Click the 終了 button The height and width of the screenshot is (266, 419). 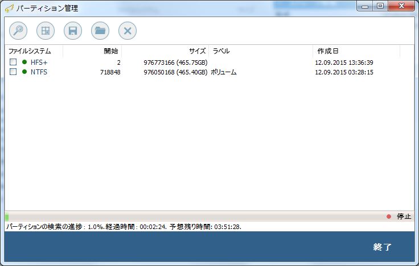pyautogui.click(x=383, y=247)
